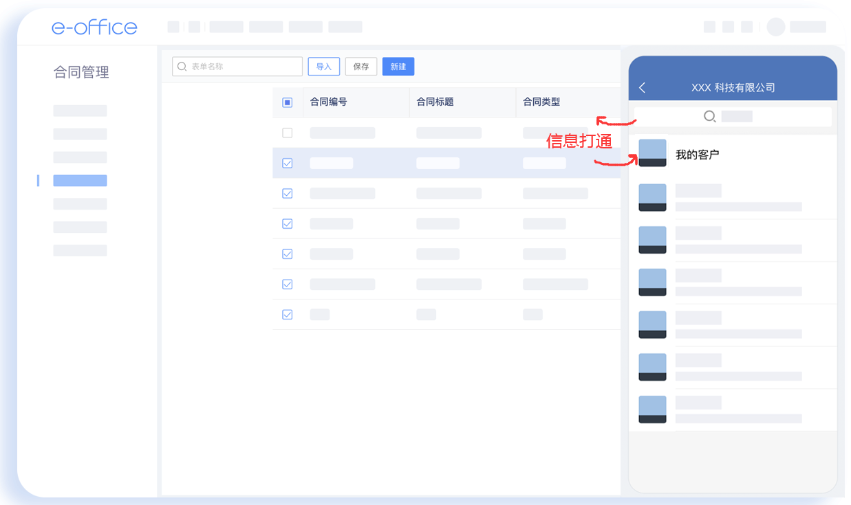The height and width of the screenshot is (505, 851).
Task: Select the highlighted blue item in the left sidebar
Action: tap(80, 181)
